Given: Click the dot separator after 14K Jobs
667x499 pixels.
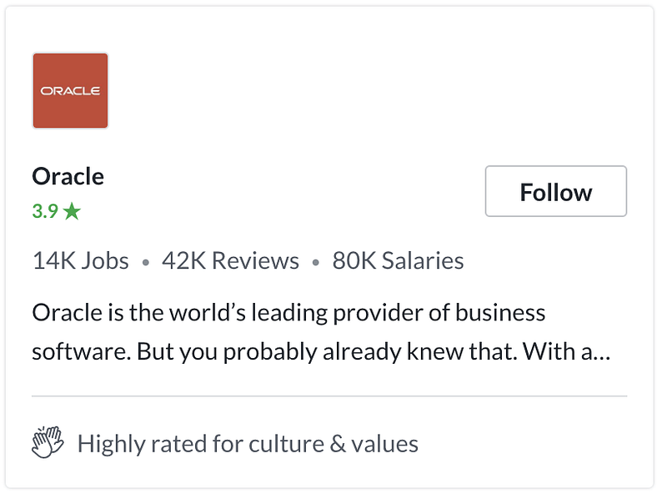Looking at the screenshot, I should point(145,263).
